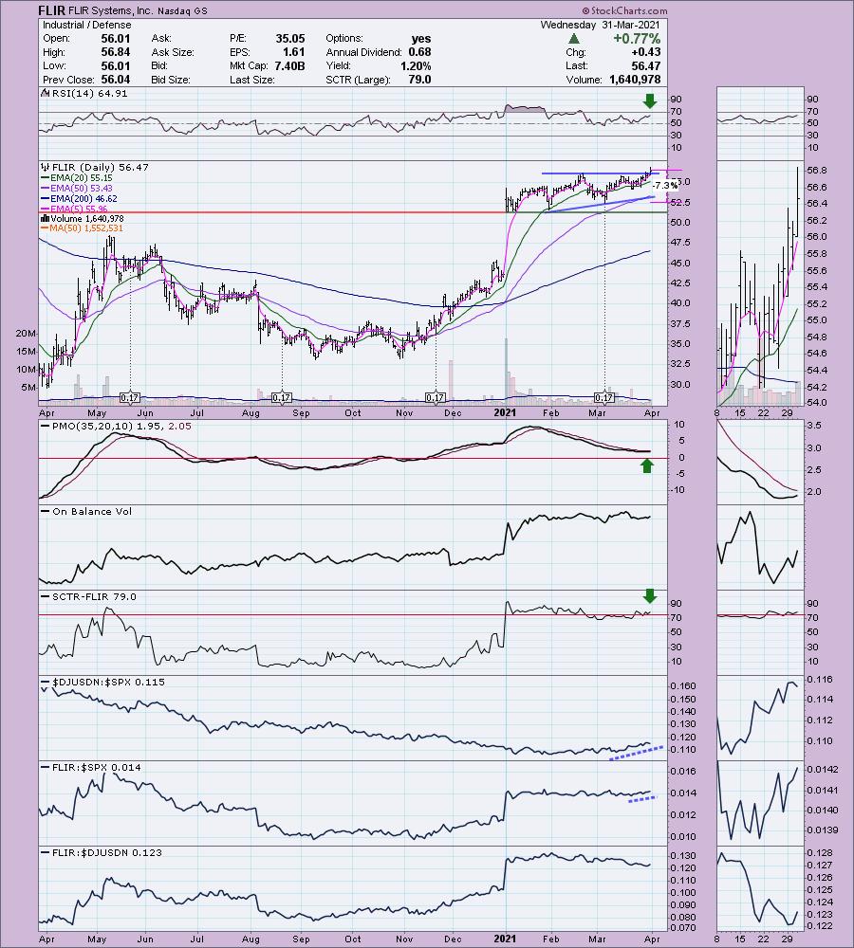Image resolution: width=854 pixels, height=948 pixels.
Task: Click the Chg value +0.43
Action: click(x=645, y=52)
